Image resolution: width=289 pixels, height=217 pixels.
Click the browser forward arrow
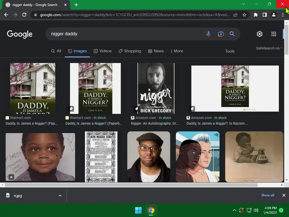15,15
